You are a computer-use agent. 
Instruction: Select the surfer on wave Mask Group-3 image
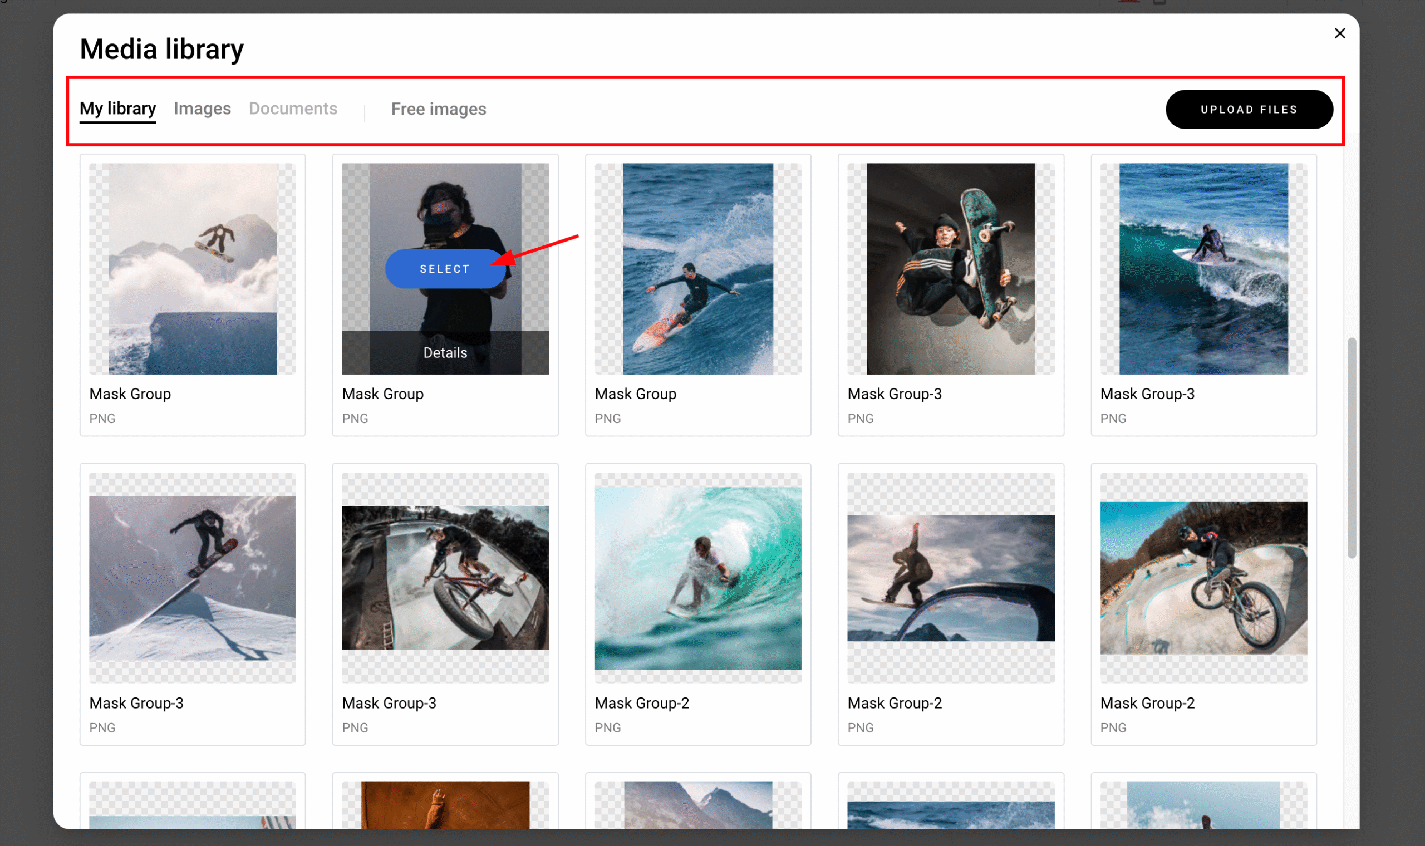1203,268
